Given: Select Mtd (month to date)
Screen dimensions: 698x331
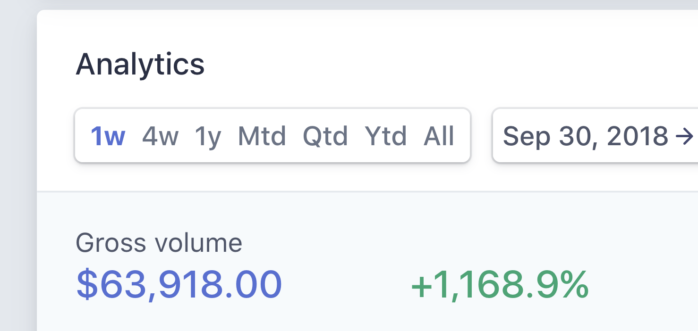Looking at the screenshot, I should click(262, 136).
